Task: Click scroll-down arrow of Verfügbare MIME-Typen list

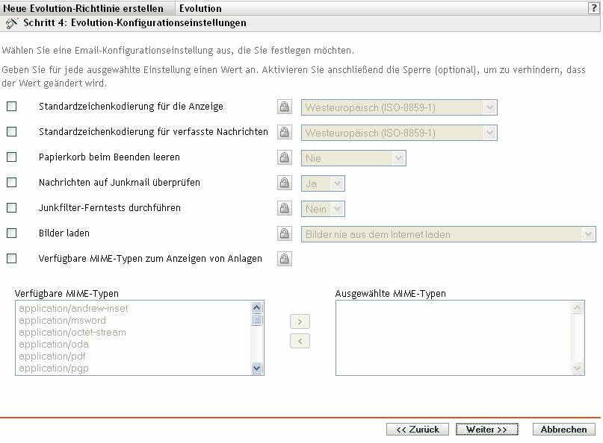Action: [256, 368]
